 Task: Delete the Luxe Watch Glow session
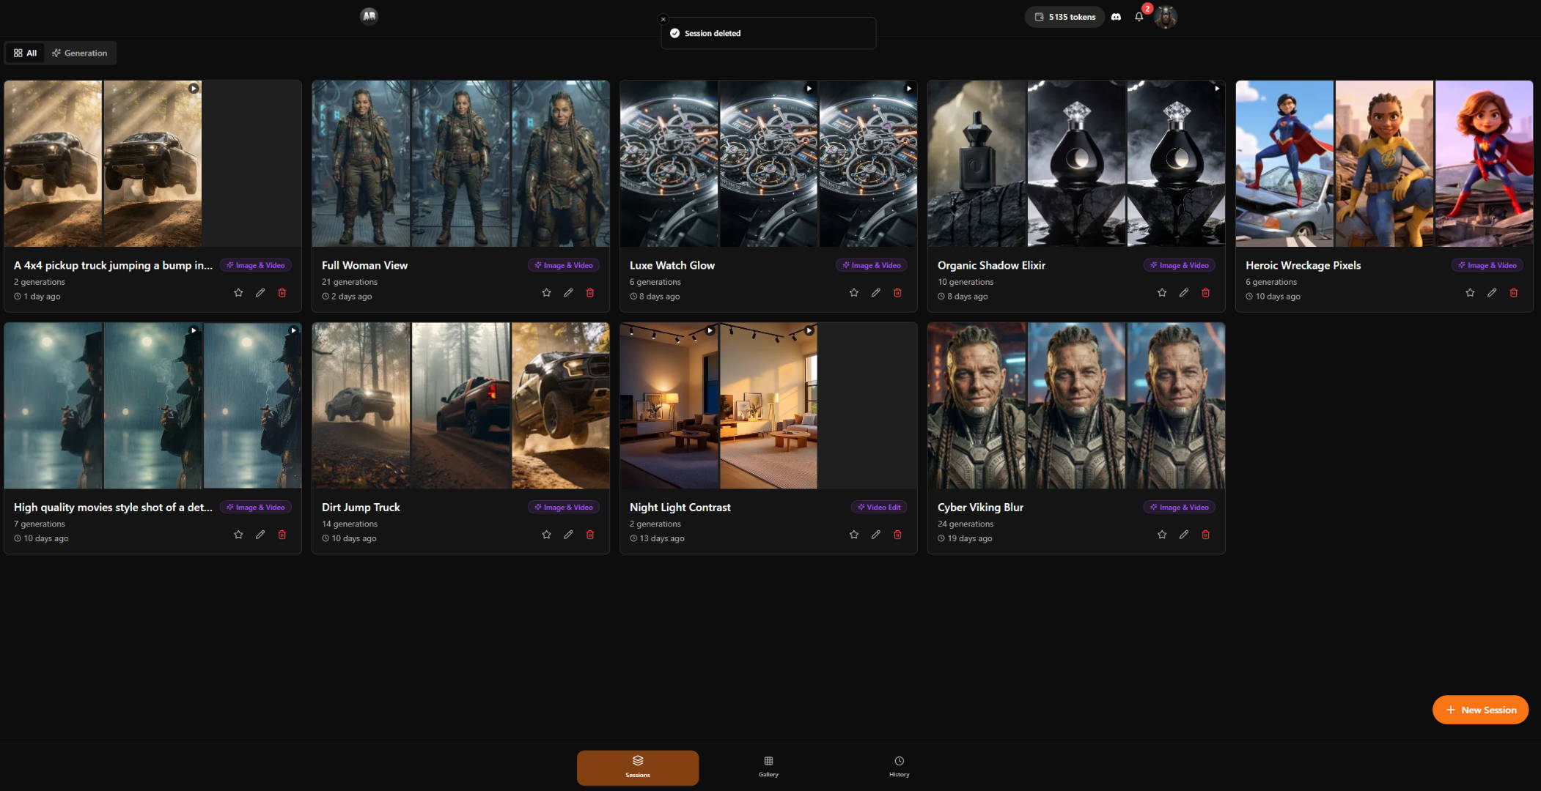[897, 293]
